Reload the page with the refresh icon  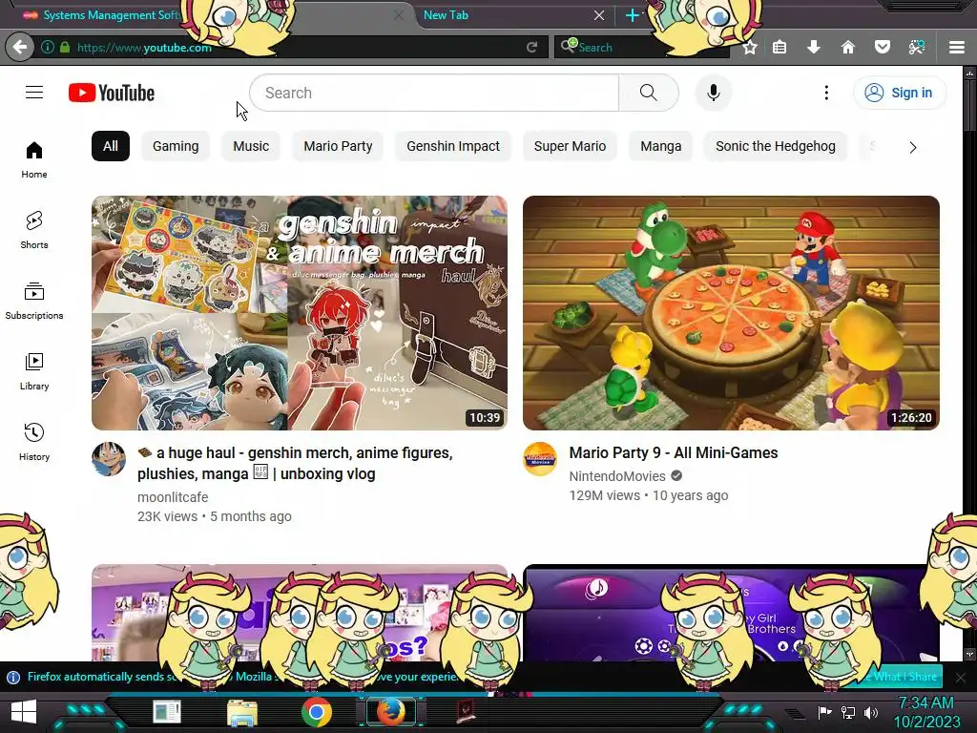531,47
